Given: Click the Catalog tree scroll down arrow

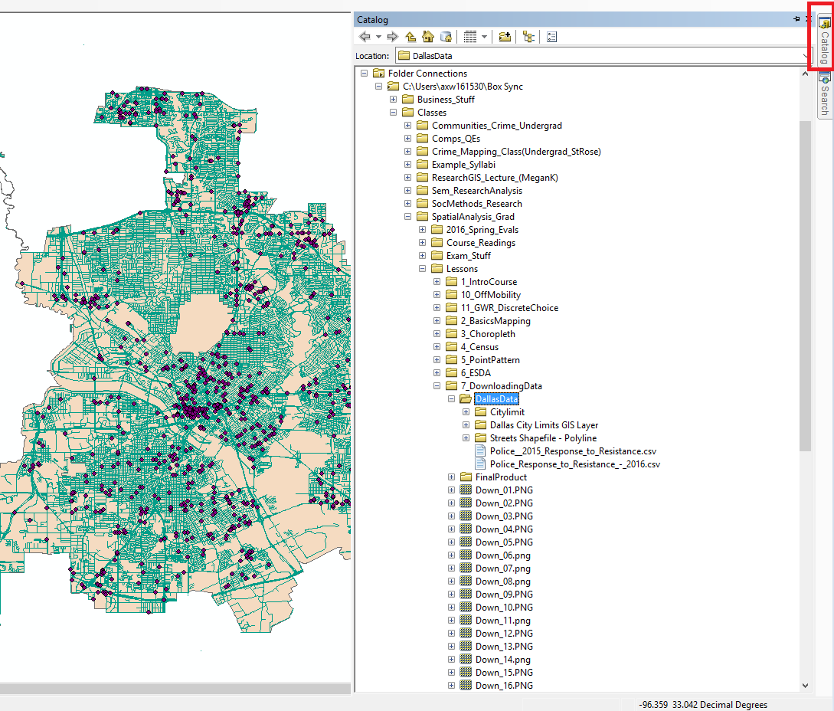Looking at the screenshot, I should (805, 686).
